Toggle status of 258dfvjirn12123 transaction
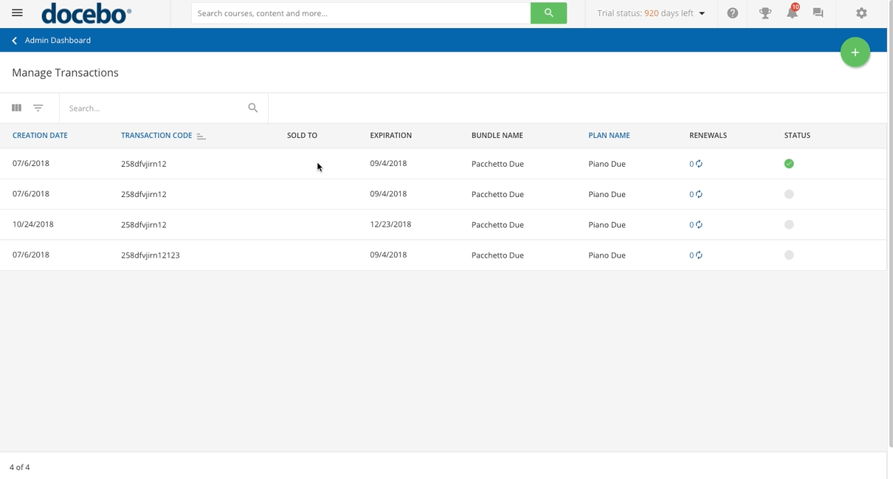This screenshot has height=479, width=893. 789,255
